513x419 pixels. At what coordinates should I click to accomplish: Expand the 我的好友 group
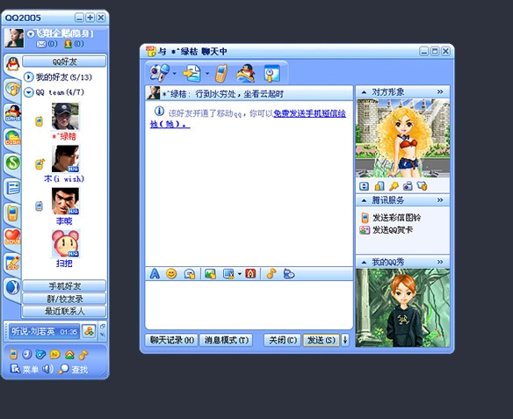[x=29, y=77]
